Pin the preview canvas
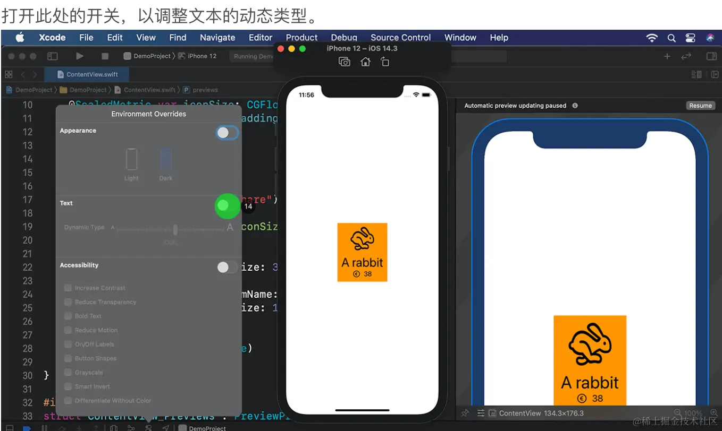Image resolution: width=722 pixels, height=431 pixels. click(465, 413)
